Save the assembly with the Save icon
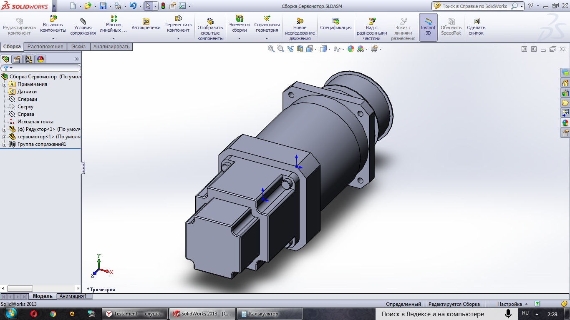This screenshot has height=320, width=570. [x=103, y=6]
